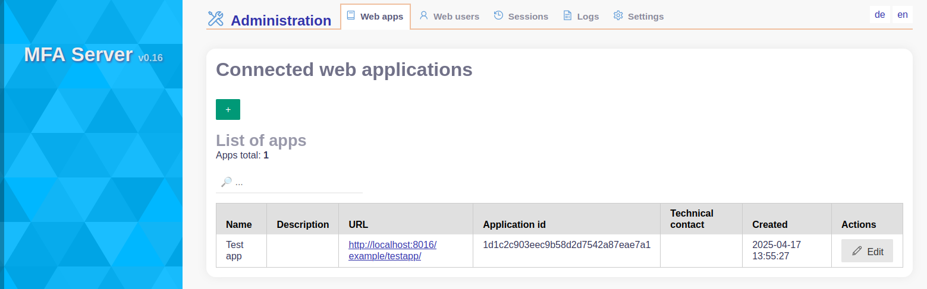Edit the Test app entry
The image size is (927, 289).
pyautogui.click(x=867, y=251)
